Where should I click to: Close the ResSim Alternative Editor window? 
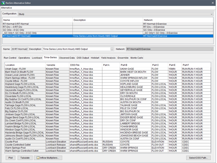(x=213, y=3)
